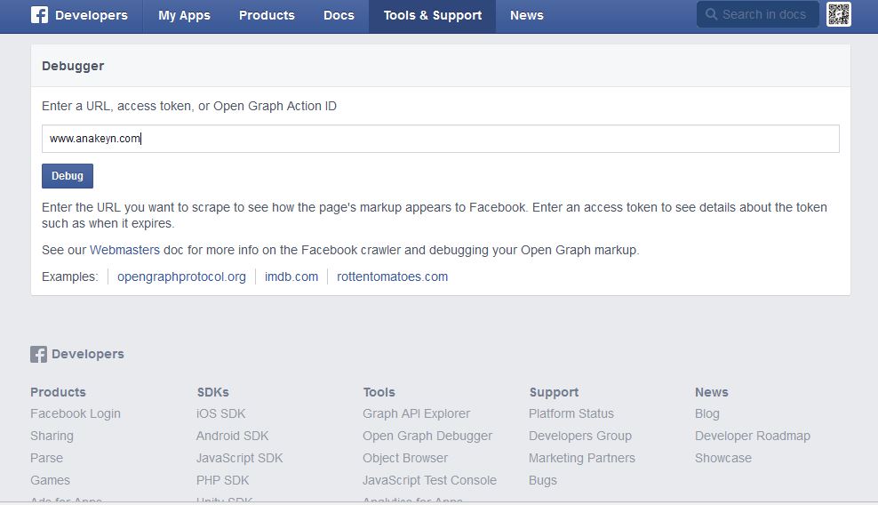Open Sharing footer link
Viewport: 878px width, 505px height.
click(x=52, y=436)
